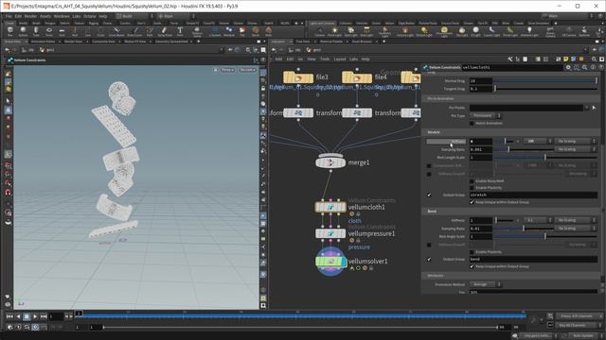Enable Plasticity checkbox under Stretch
Viewport: 606px width, 340px height.
click(472, 188)
